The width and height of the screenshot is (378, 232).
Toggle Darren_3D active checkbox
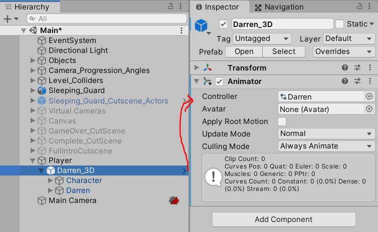[x=224, y=24]
